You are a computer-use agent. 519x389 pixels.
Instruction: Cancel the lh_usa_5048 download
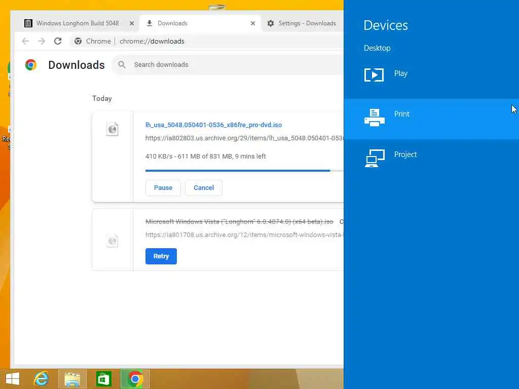coord(204,188)
